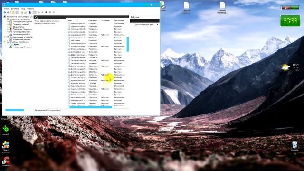304x171 pixels.
Task: Select the Брандмауэр Windows service row
Action: (97, 35)
